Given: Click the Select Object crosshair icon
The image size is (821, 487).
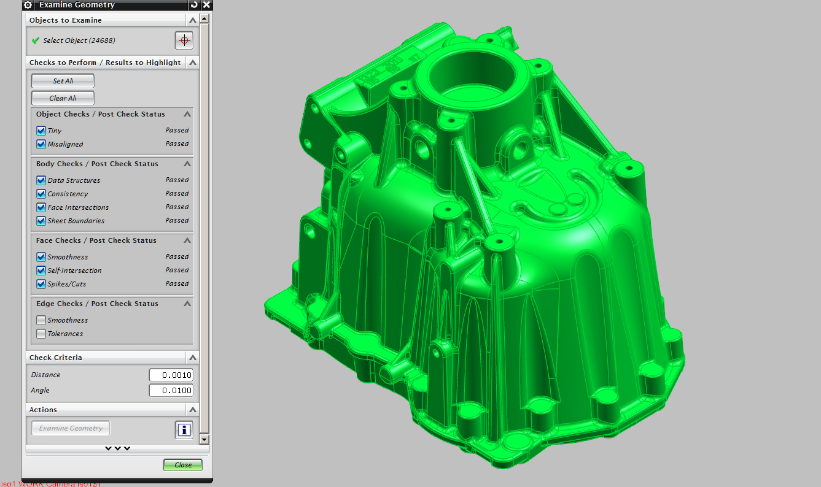Looking at the screenshot, I should [x=184, y=40].
